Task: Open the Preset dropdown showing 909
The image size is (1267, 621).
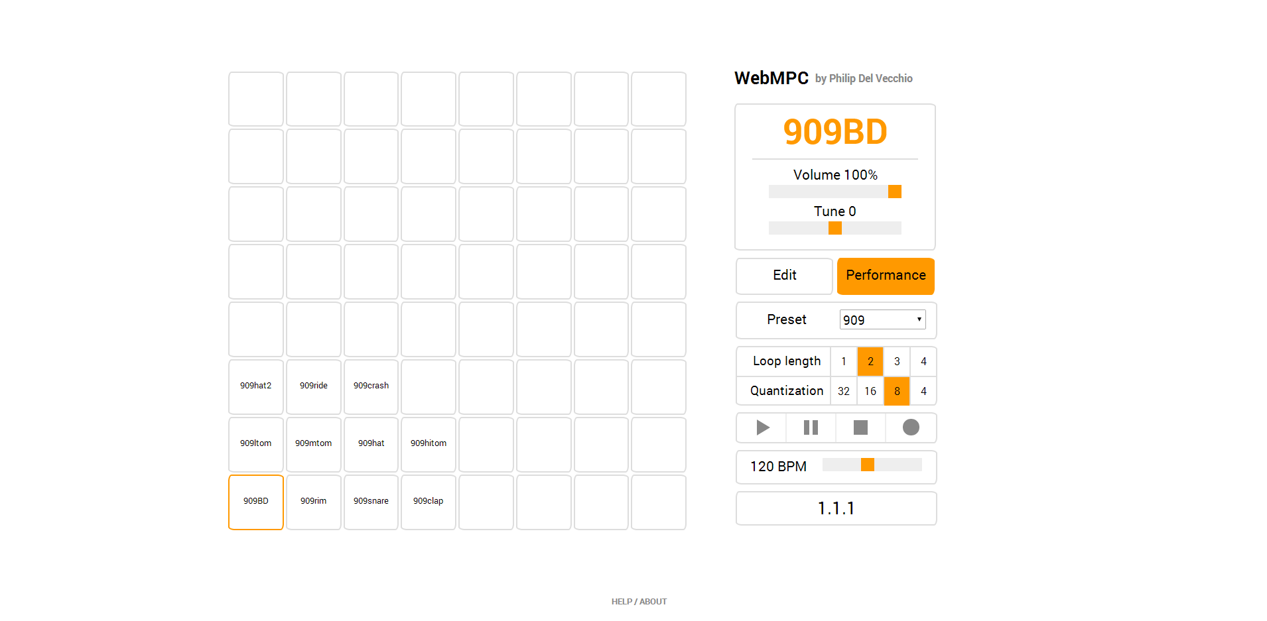Action: pyautogui.click(x=882, y=319)
